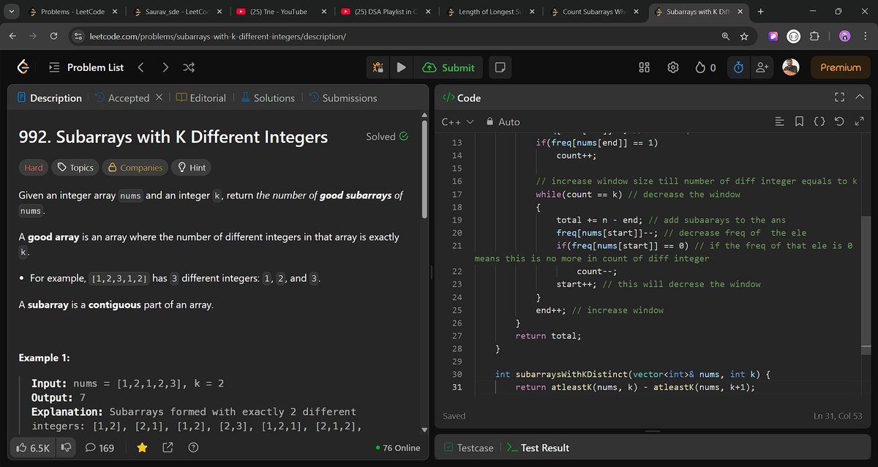Open the Problem List panel
This screenshot has height=467, width=878.
(86, 67)
